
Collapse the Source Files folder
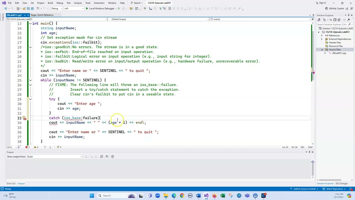tap(322, 50)
